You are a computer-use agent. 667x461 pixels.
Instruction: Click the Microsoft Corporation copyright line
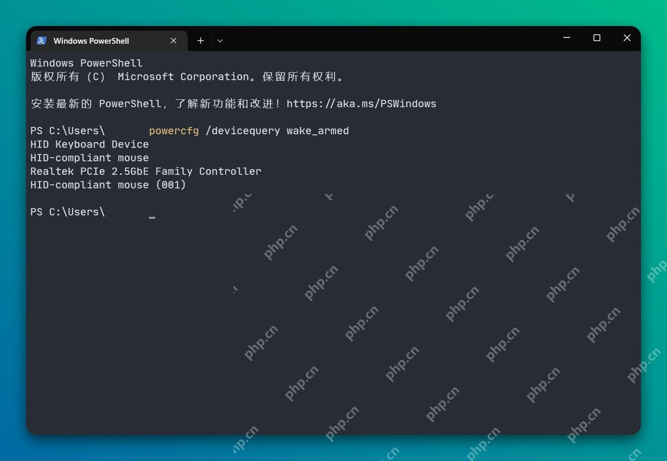188,76
